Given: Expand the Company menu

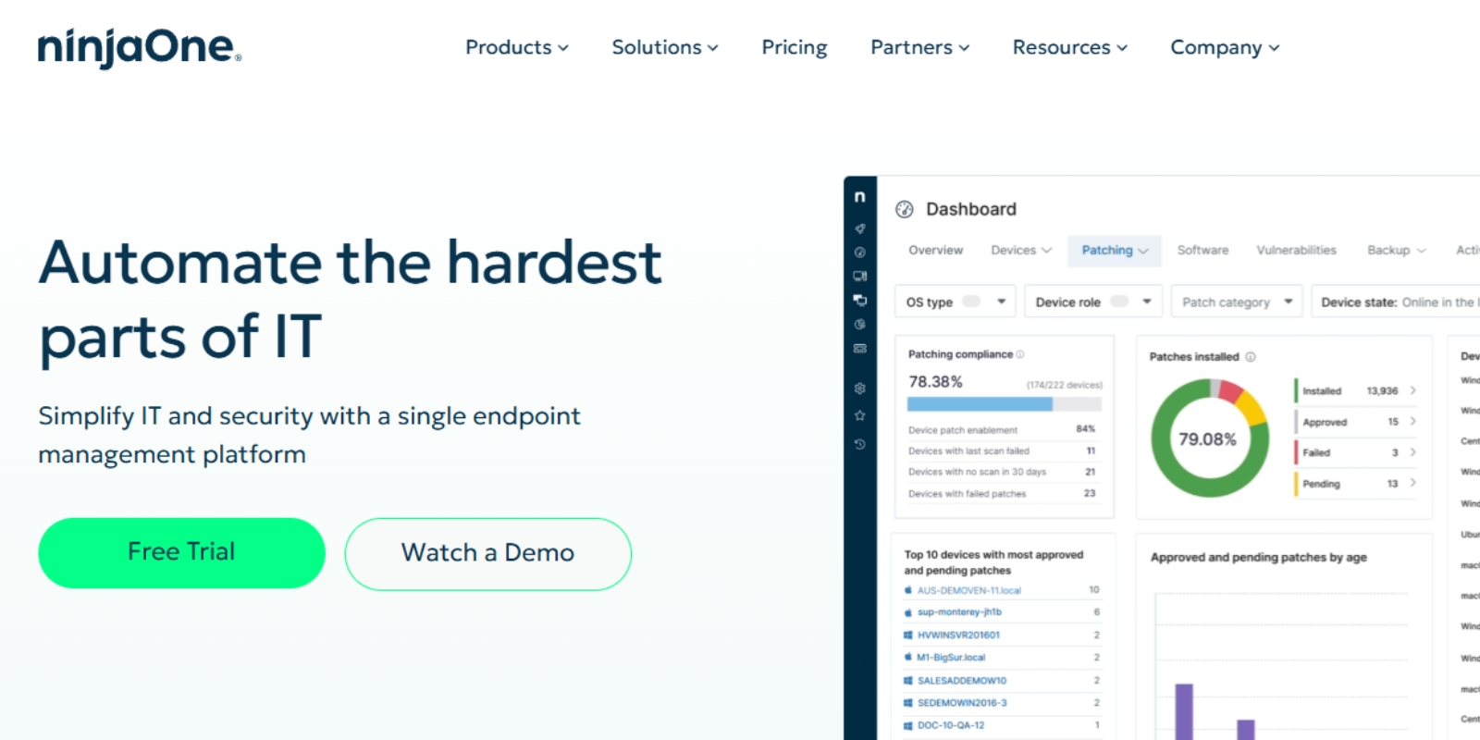Looking at the screenshot, I should pyautogui.click(x=1225, y=47).
